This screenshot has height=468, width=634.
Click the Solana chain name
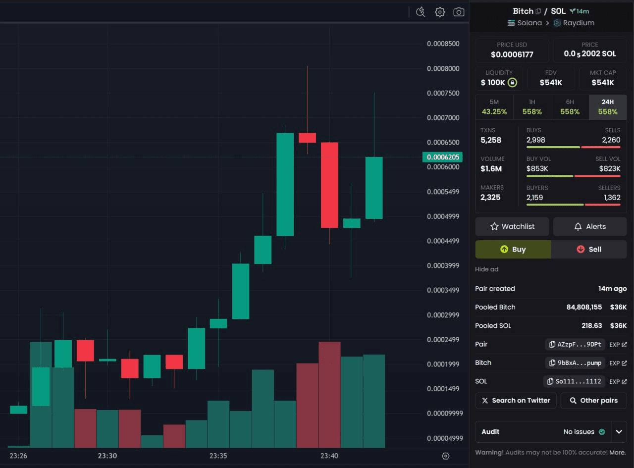click(529, 23)
